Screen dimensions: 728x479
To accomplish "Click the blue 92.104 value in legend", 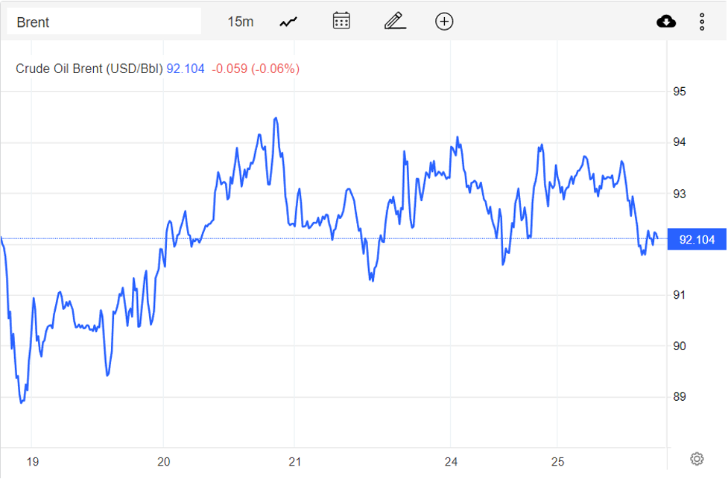I will click(185, 69).
